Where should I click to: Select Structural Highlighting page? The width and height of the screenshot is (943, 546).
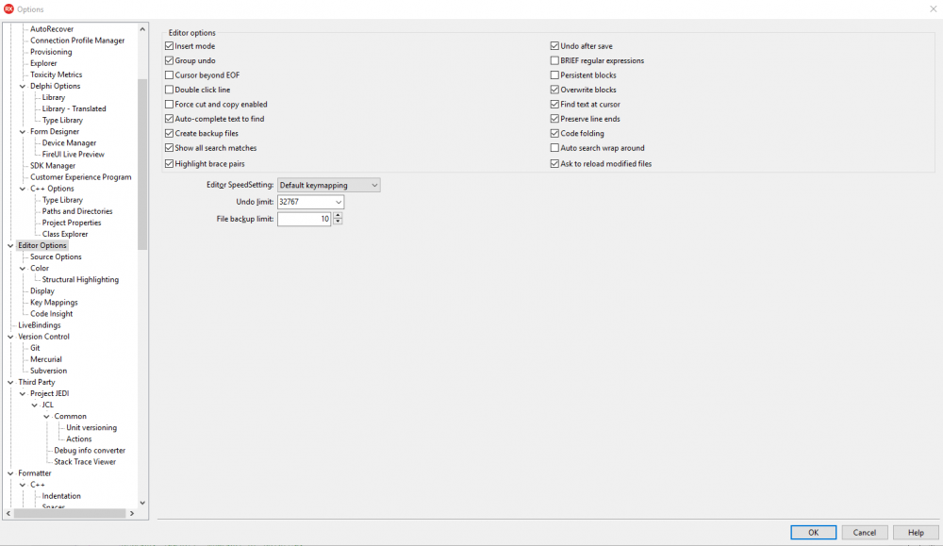[x=80, y=280]
